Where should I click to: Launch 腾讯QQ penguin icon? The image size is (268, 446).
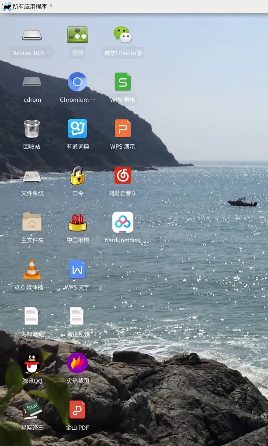(32, 363)
